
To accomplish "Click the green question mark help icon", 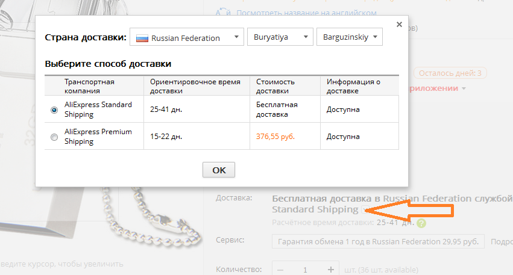I will click(421, 223).
